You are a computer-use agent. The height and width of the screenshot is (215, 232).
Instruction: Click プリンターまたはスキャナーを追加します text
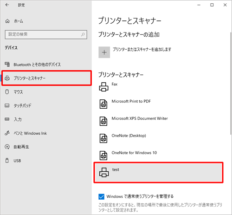[x=142, y=49]
